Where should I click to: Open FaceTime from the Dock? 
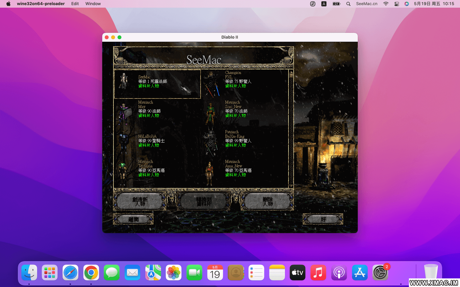[x=194, y=273]
